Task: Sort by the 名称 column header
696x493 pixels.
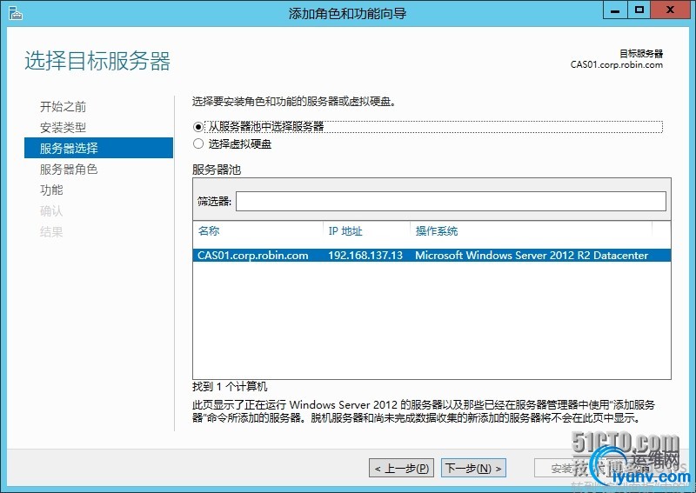Action: (x=209, y=231)
